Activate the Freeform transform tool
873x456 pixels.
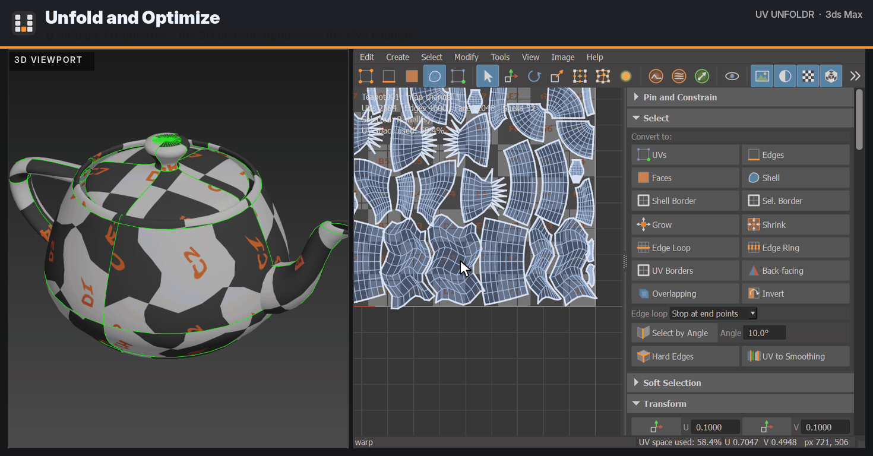pos(580,76)
